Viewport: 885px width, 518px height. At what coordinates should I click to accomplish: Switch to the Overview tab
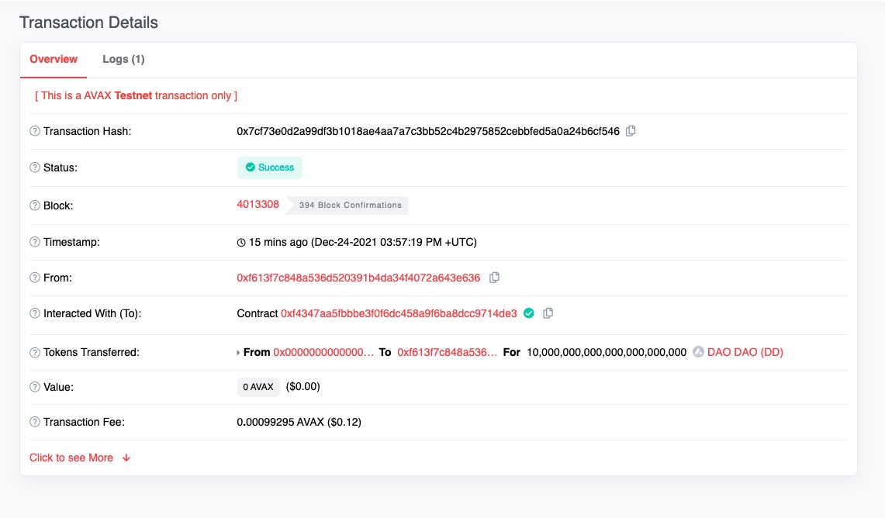point(54,59)
